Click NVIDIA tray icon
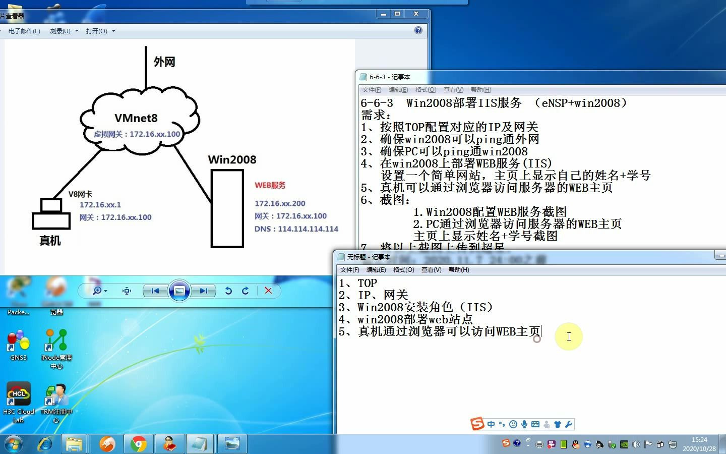 (x=624, y=444)
